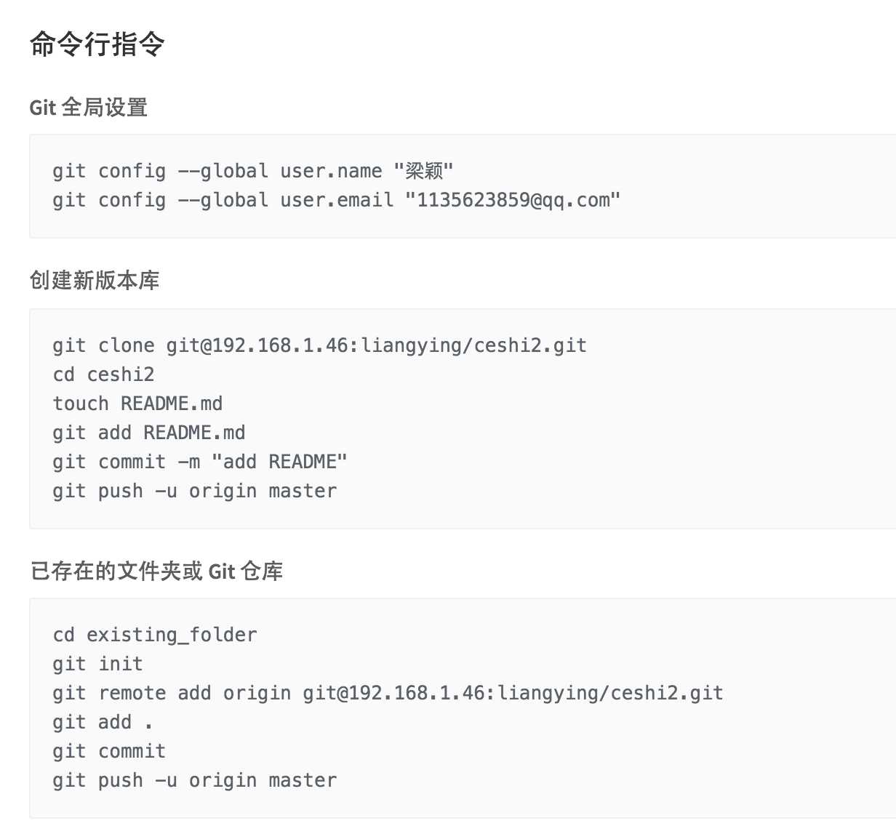Click the 'git add README.md' line
Screen dimensions: 896x826
pyautogui.click(x=149, y=433)
